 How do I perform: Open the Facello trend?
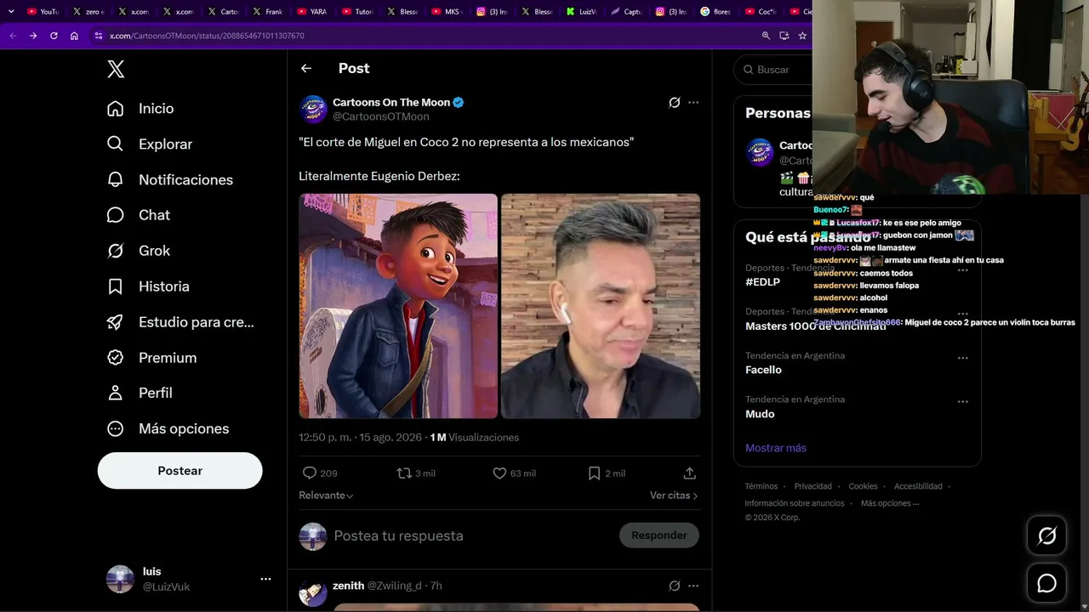click(763, 370)
